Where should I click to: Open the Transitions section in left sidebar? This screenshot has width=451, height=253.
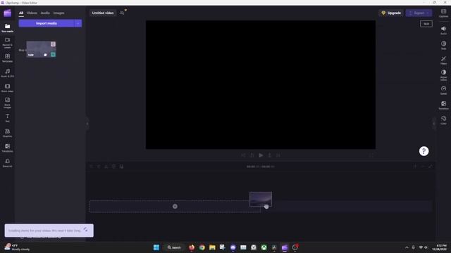click(8, 148)
